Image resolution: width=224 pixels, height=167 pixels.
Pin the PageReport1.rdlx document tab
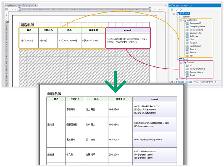pos(32,5)
